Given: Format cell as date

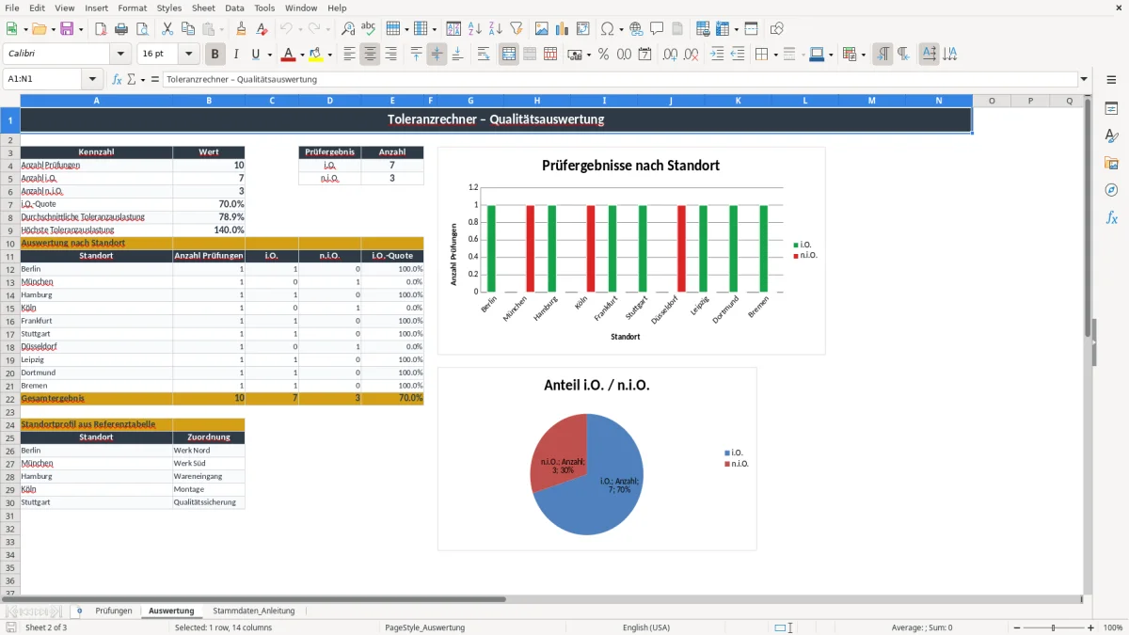Looking at the screenshot, I should click(x=645, y=55).
